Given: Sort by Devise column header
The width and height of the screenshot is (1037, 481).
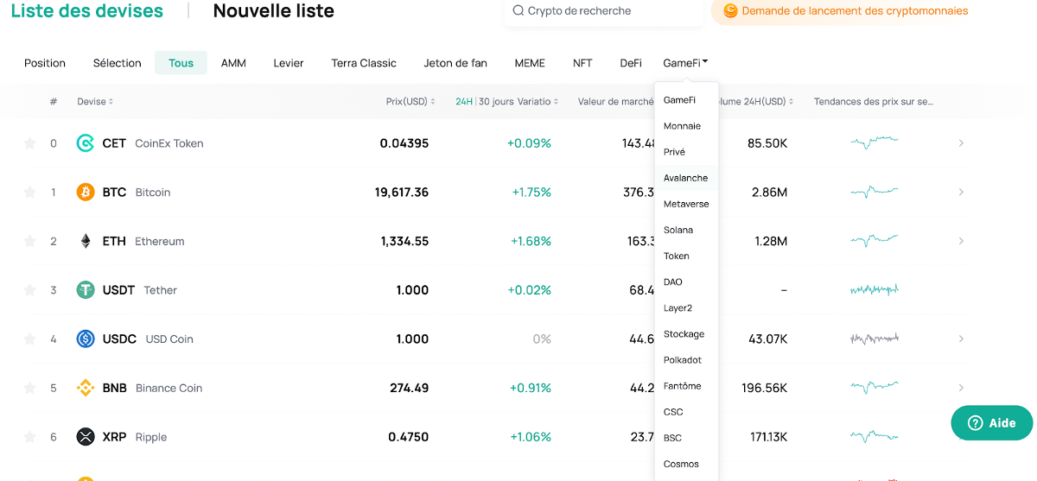Looking at the screenshot, I should 95,102.
